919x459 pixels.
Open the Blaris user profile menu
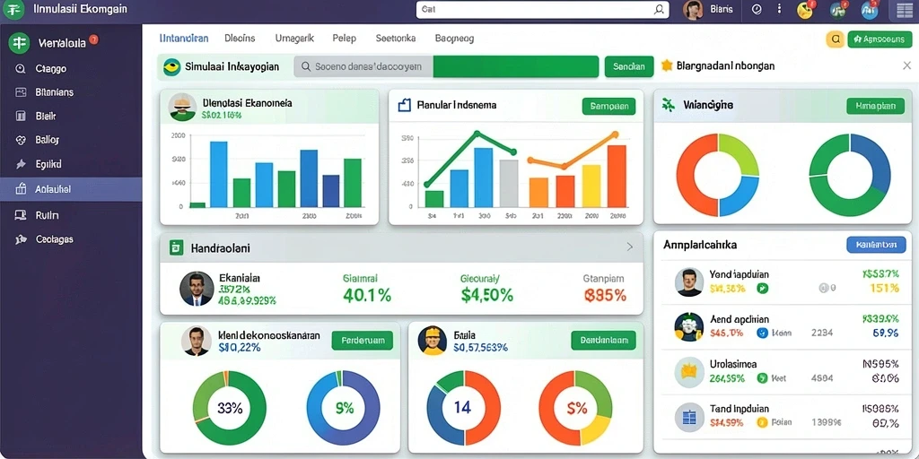[x=710, y=10]
